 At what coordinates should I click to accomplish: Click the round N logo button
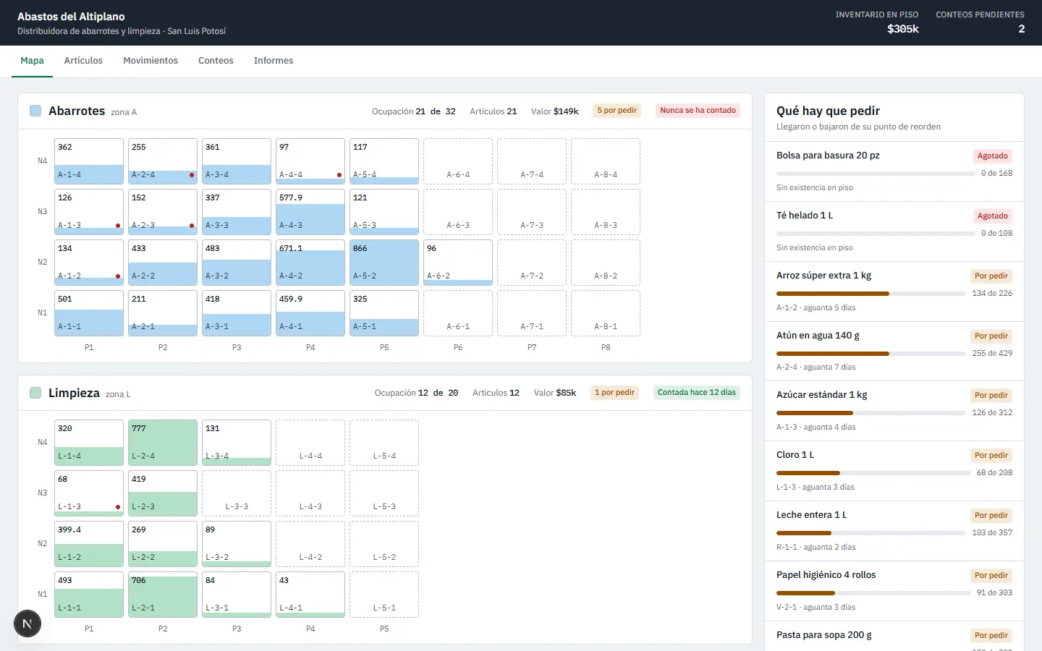tap(27, 624)
